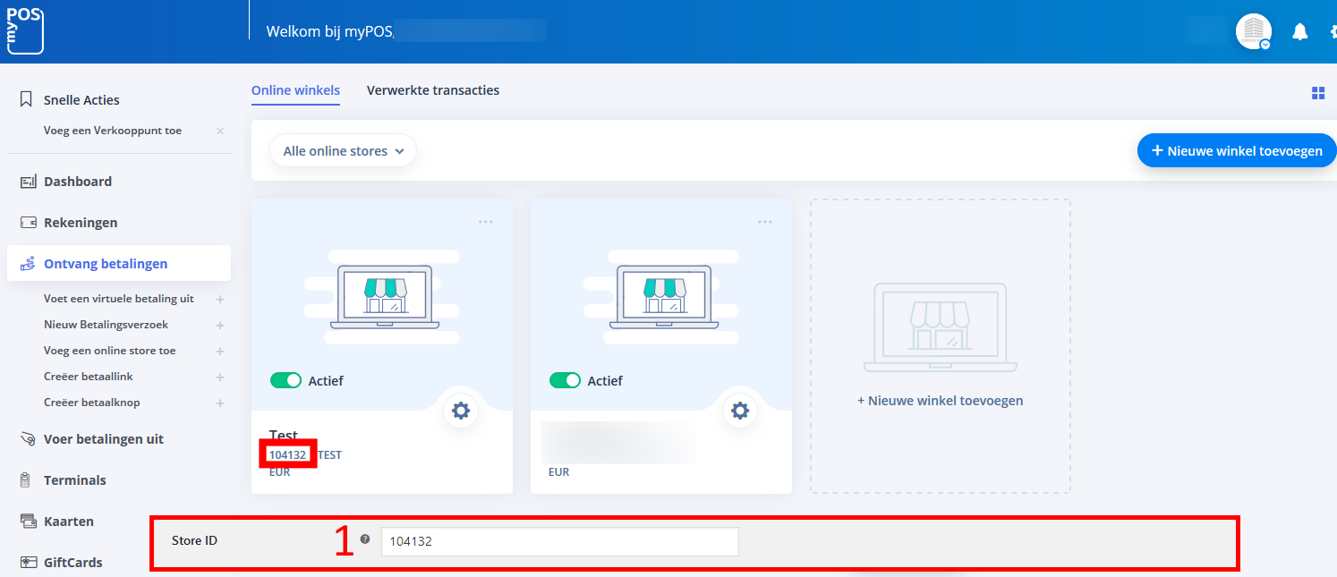Image resolution: width=1337 pixels, height=577 pixels.
Task: Open the account profile avatar
Action: pyautogui.click(x=1253, y=32)
